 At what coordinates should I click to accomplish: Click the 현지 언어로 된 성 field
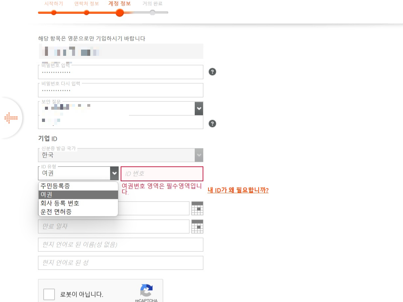121,263
